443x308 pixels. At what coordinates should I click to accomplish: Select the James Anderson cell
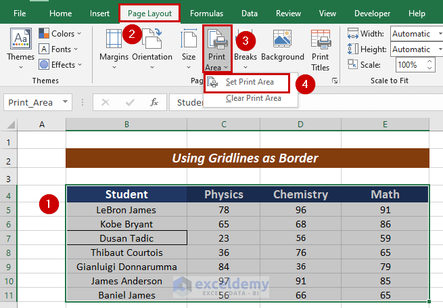coord(126,281)
